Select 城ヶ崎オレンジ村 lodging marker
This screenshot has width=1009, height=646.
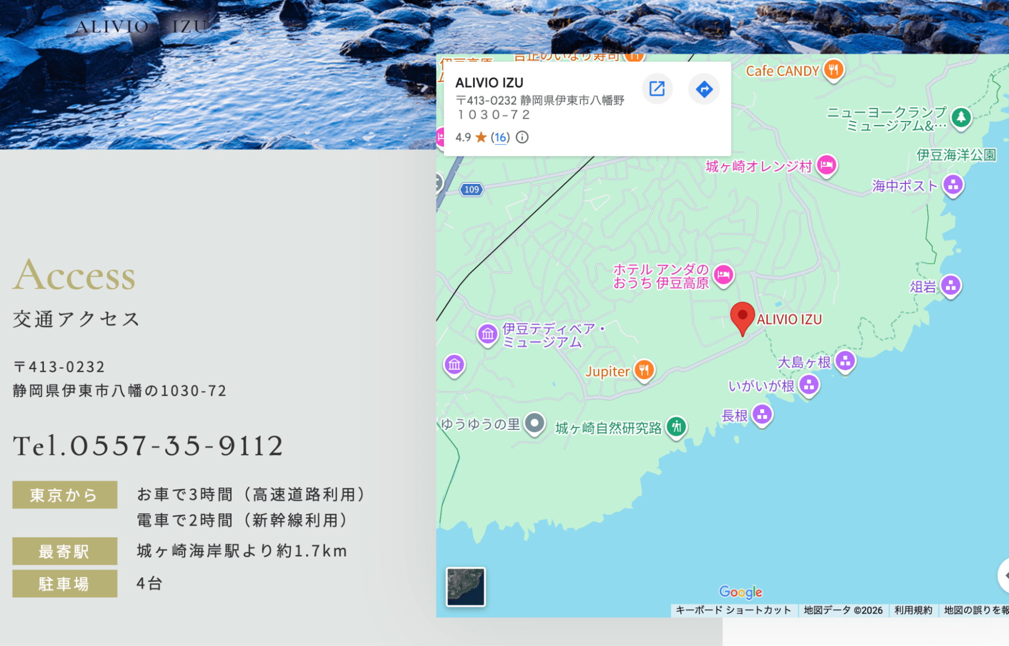click(x=826, y=166)
